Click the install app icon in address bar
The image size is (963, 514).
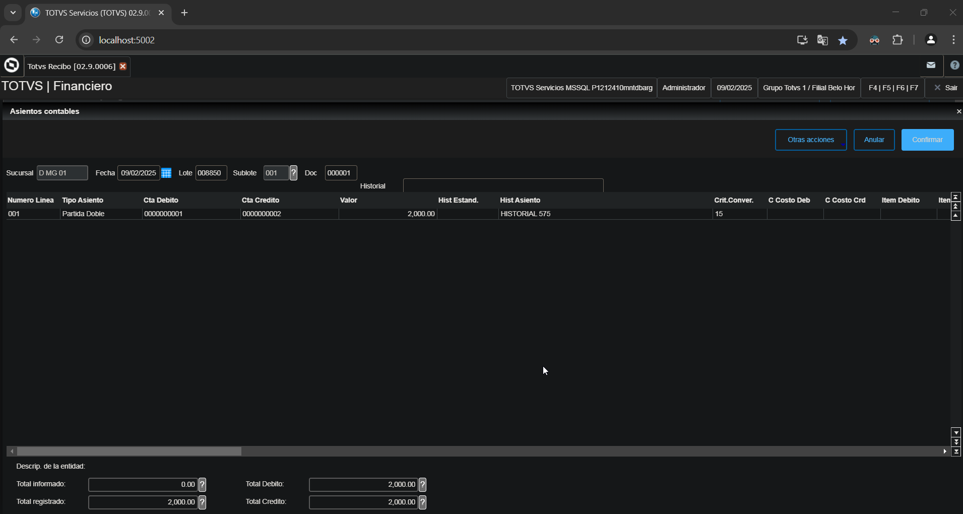[802, 40]
